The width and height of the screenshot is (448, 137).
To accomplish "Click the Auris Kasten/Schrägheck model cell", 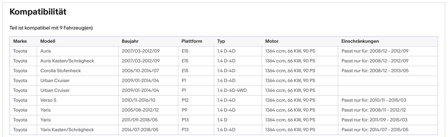I will (67, 61).
